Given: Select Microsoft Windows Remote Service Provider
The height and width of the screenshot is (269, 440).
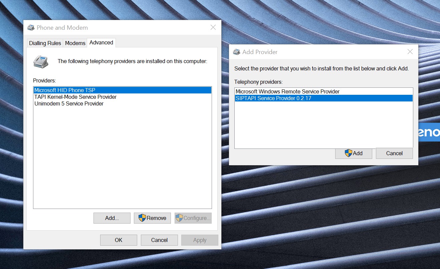Looking at the screenshot, I should (324, 91).
